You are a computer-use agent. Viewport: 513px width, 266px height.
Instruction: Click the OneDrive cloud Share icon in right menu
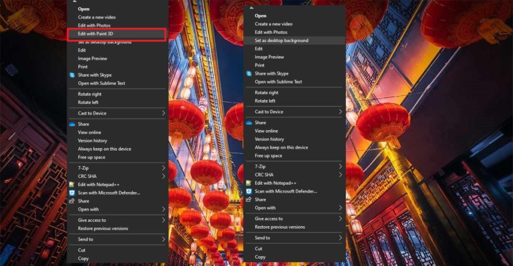click(249, 123)
